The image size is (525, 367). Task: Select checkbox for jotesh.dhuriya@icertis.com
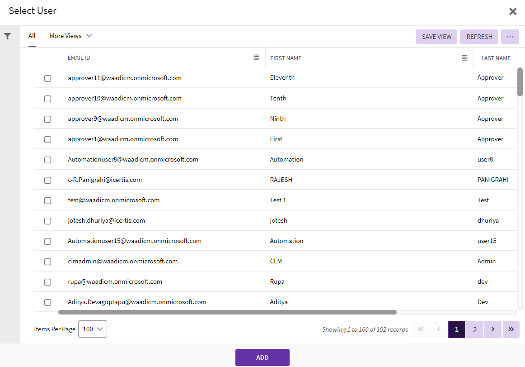click(47, 221)
